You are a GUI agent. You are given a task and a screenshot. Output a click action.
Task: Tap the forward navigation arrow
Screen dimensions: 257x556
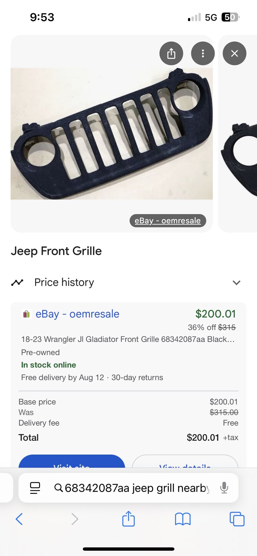click(75, 519)
